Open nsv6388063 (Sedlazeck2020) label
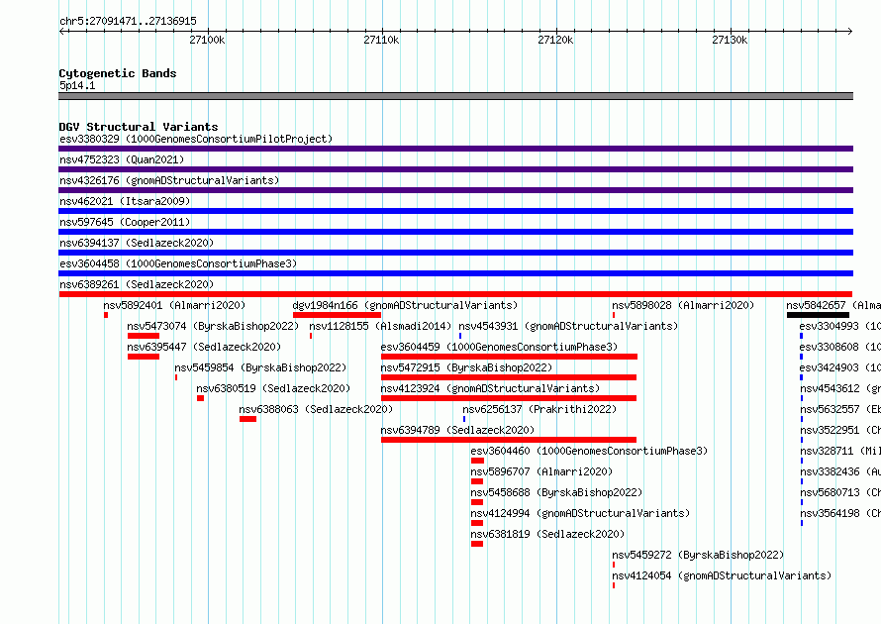 (x=316, y=409)
